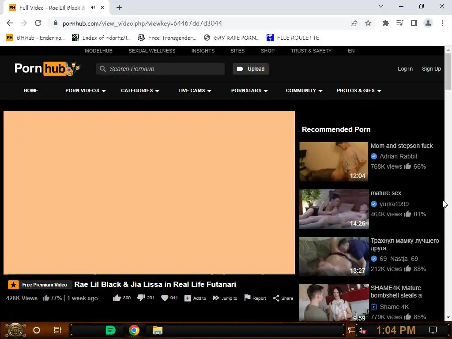This screenshot has width=452, height=339.
Task: Click the Log In link
Action: pyautogui.click(x=405, y=69)
